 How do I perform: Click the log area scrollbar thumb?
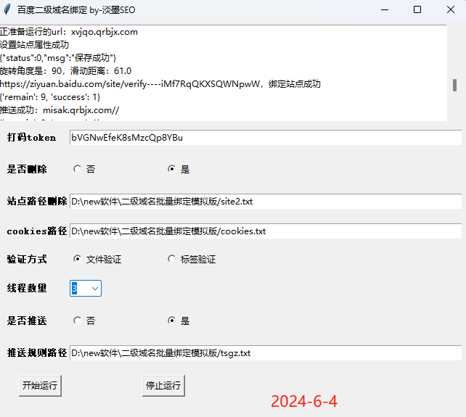(454, 86)
